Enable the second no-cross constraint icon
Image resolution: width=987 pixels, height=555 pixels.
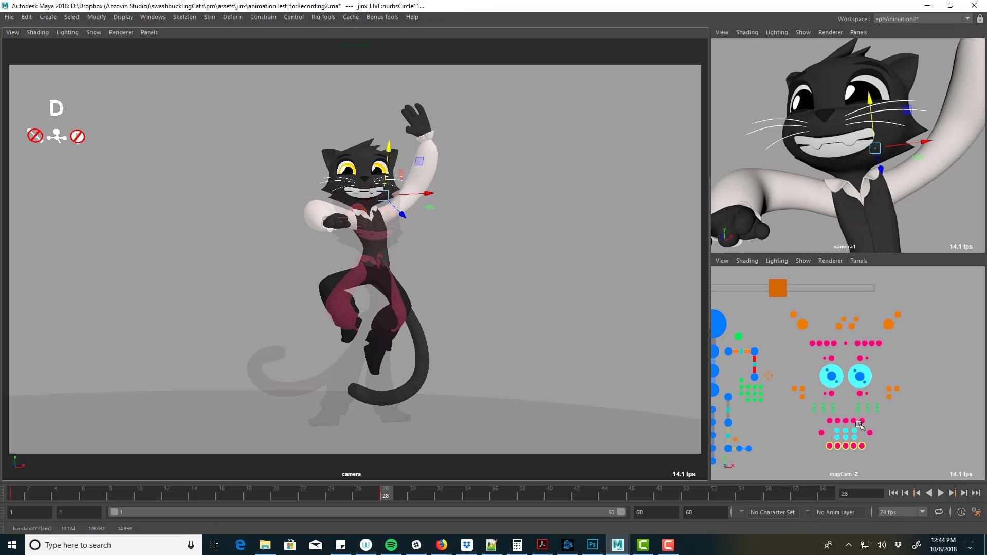pos(78,136)
